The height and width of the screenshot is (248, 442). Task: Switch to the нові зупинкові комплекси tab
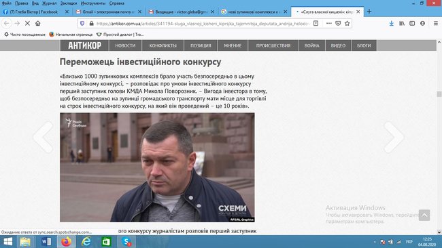tap(254, 12)
